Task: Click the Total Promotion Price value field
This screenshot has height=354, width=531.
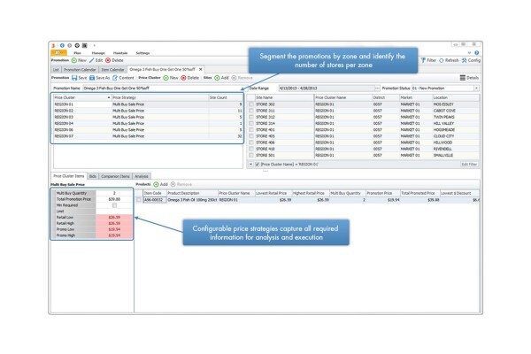Action: point(114,199)
